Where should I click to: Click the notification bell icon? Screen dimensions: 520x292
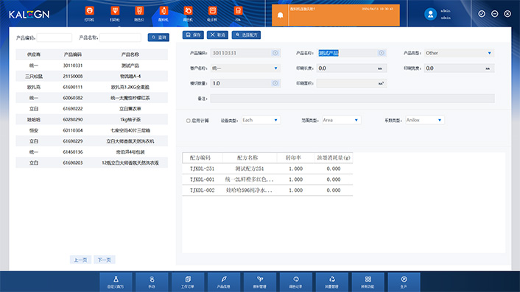(280, 15)
